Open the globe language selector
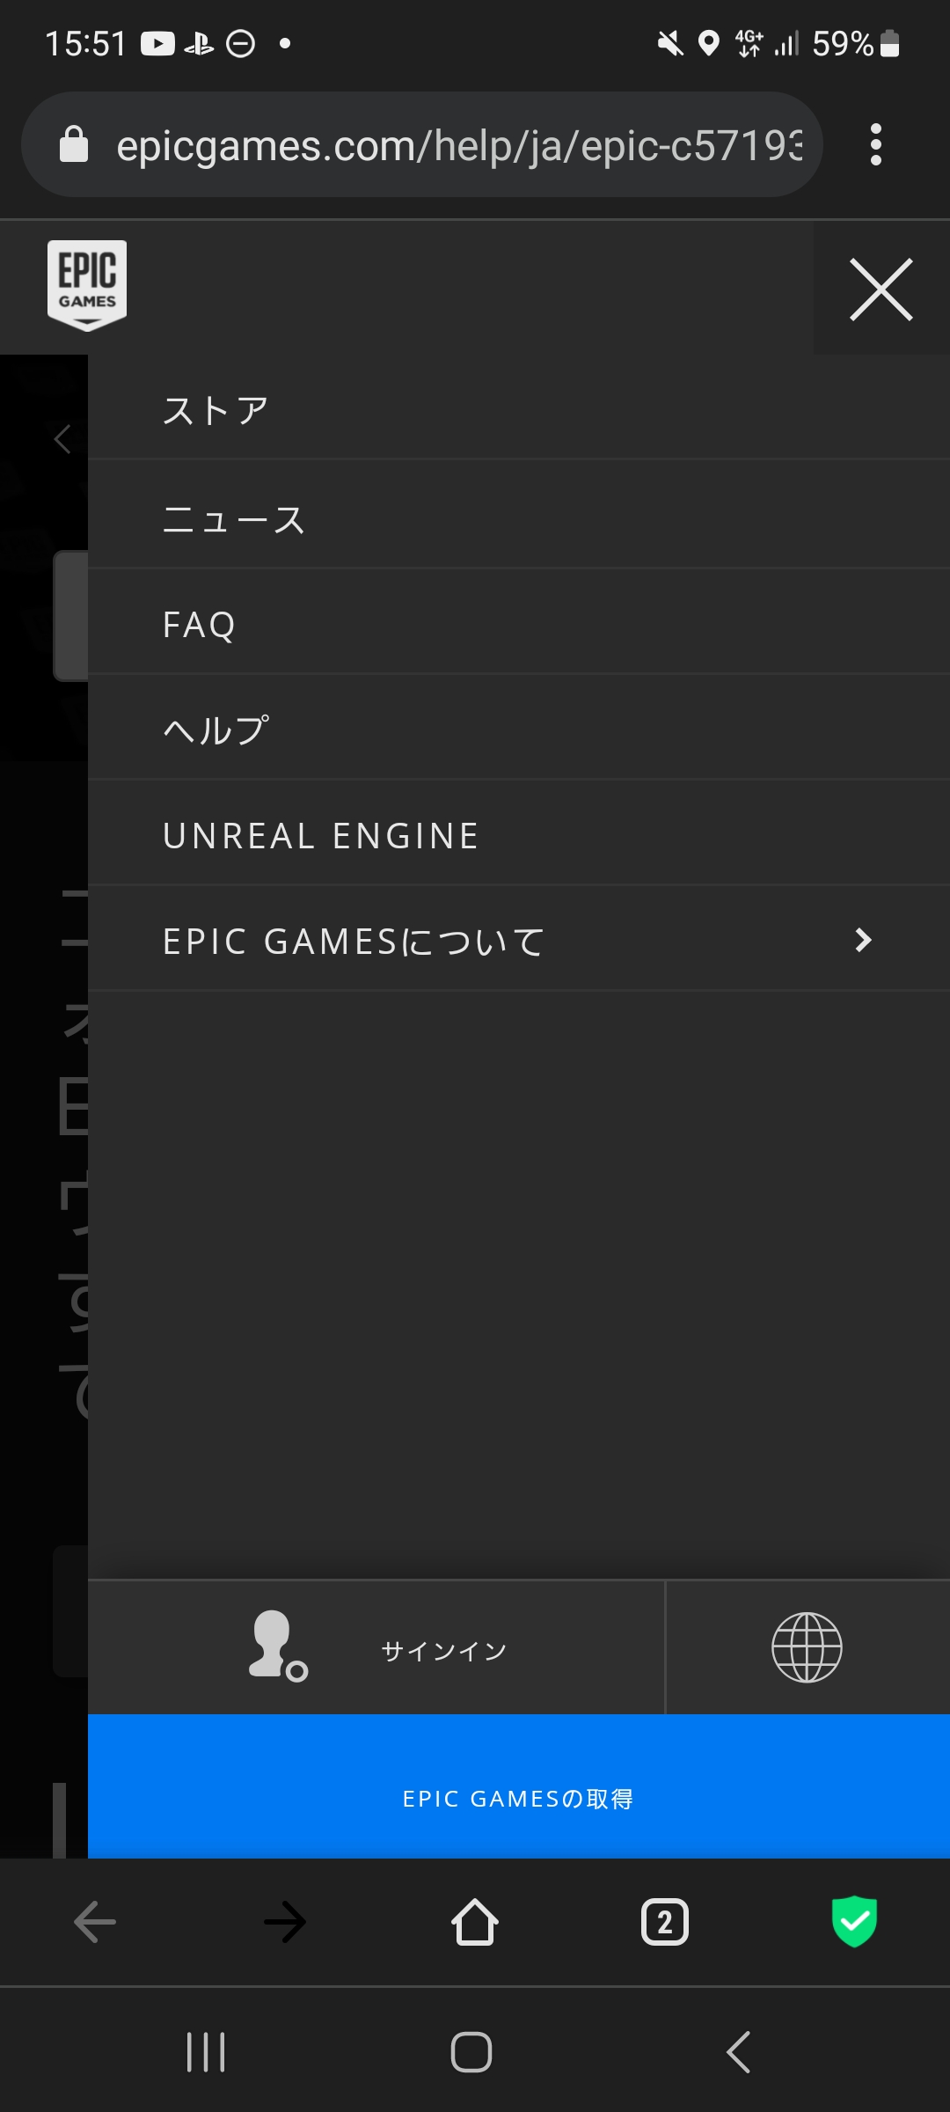The width and height of the screenshot is (950, 2112). click(807, 1647)
